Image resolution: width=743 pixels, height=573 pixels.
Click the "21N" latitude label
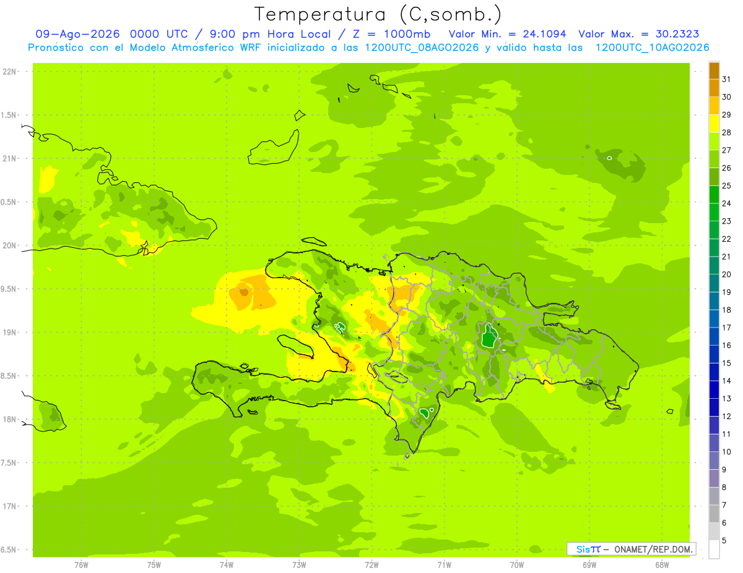coord(10,158)
